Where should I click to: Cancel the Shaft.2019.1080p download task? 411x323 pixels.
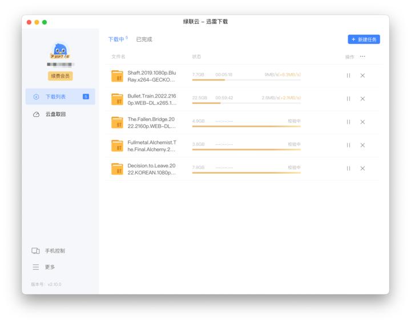click(362, 75)
